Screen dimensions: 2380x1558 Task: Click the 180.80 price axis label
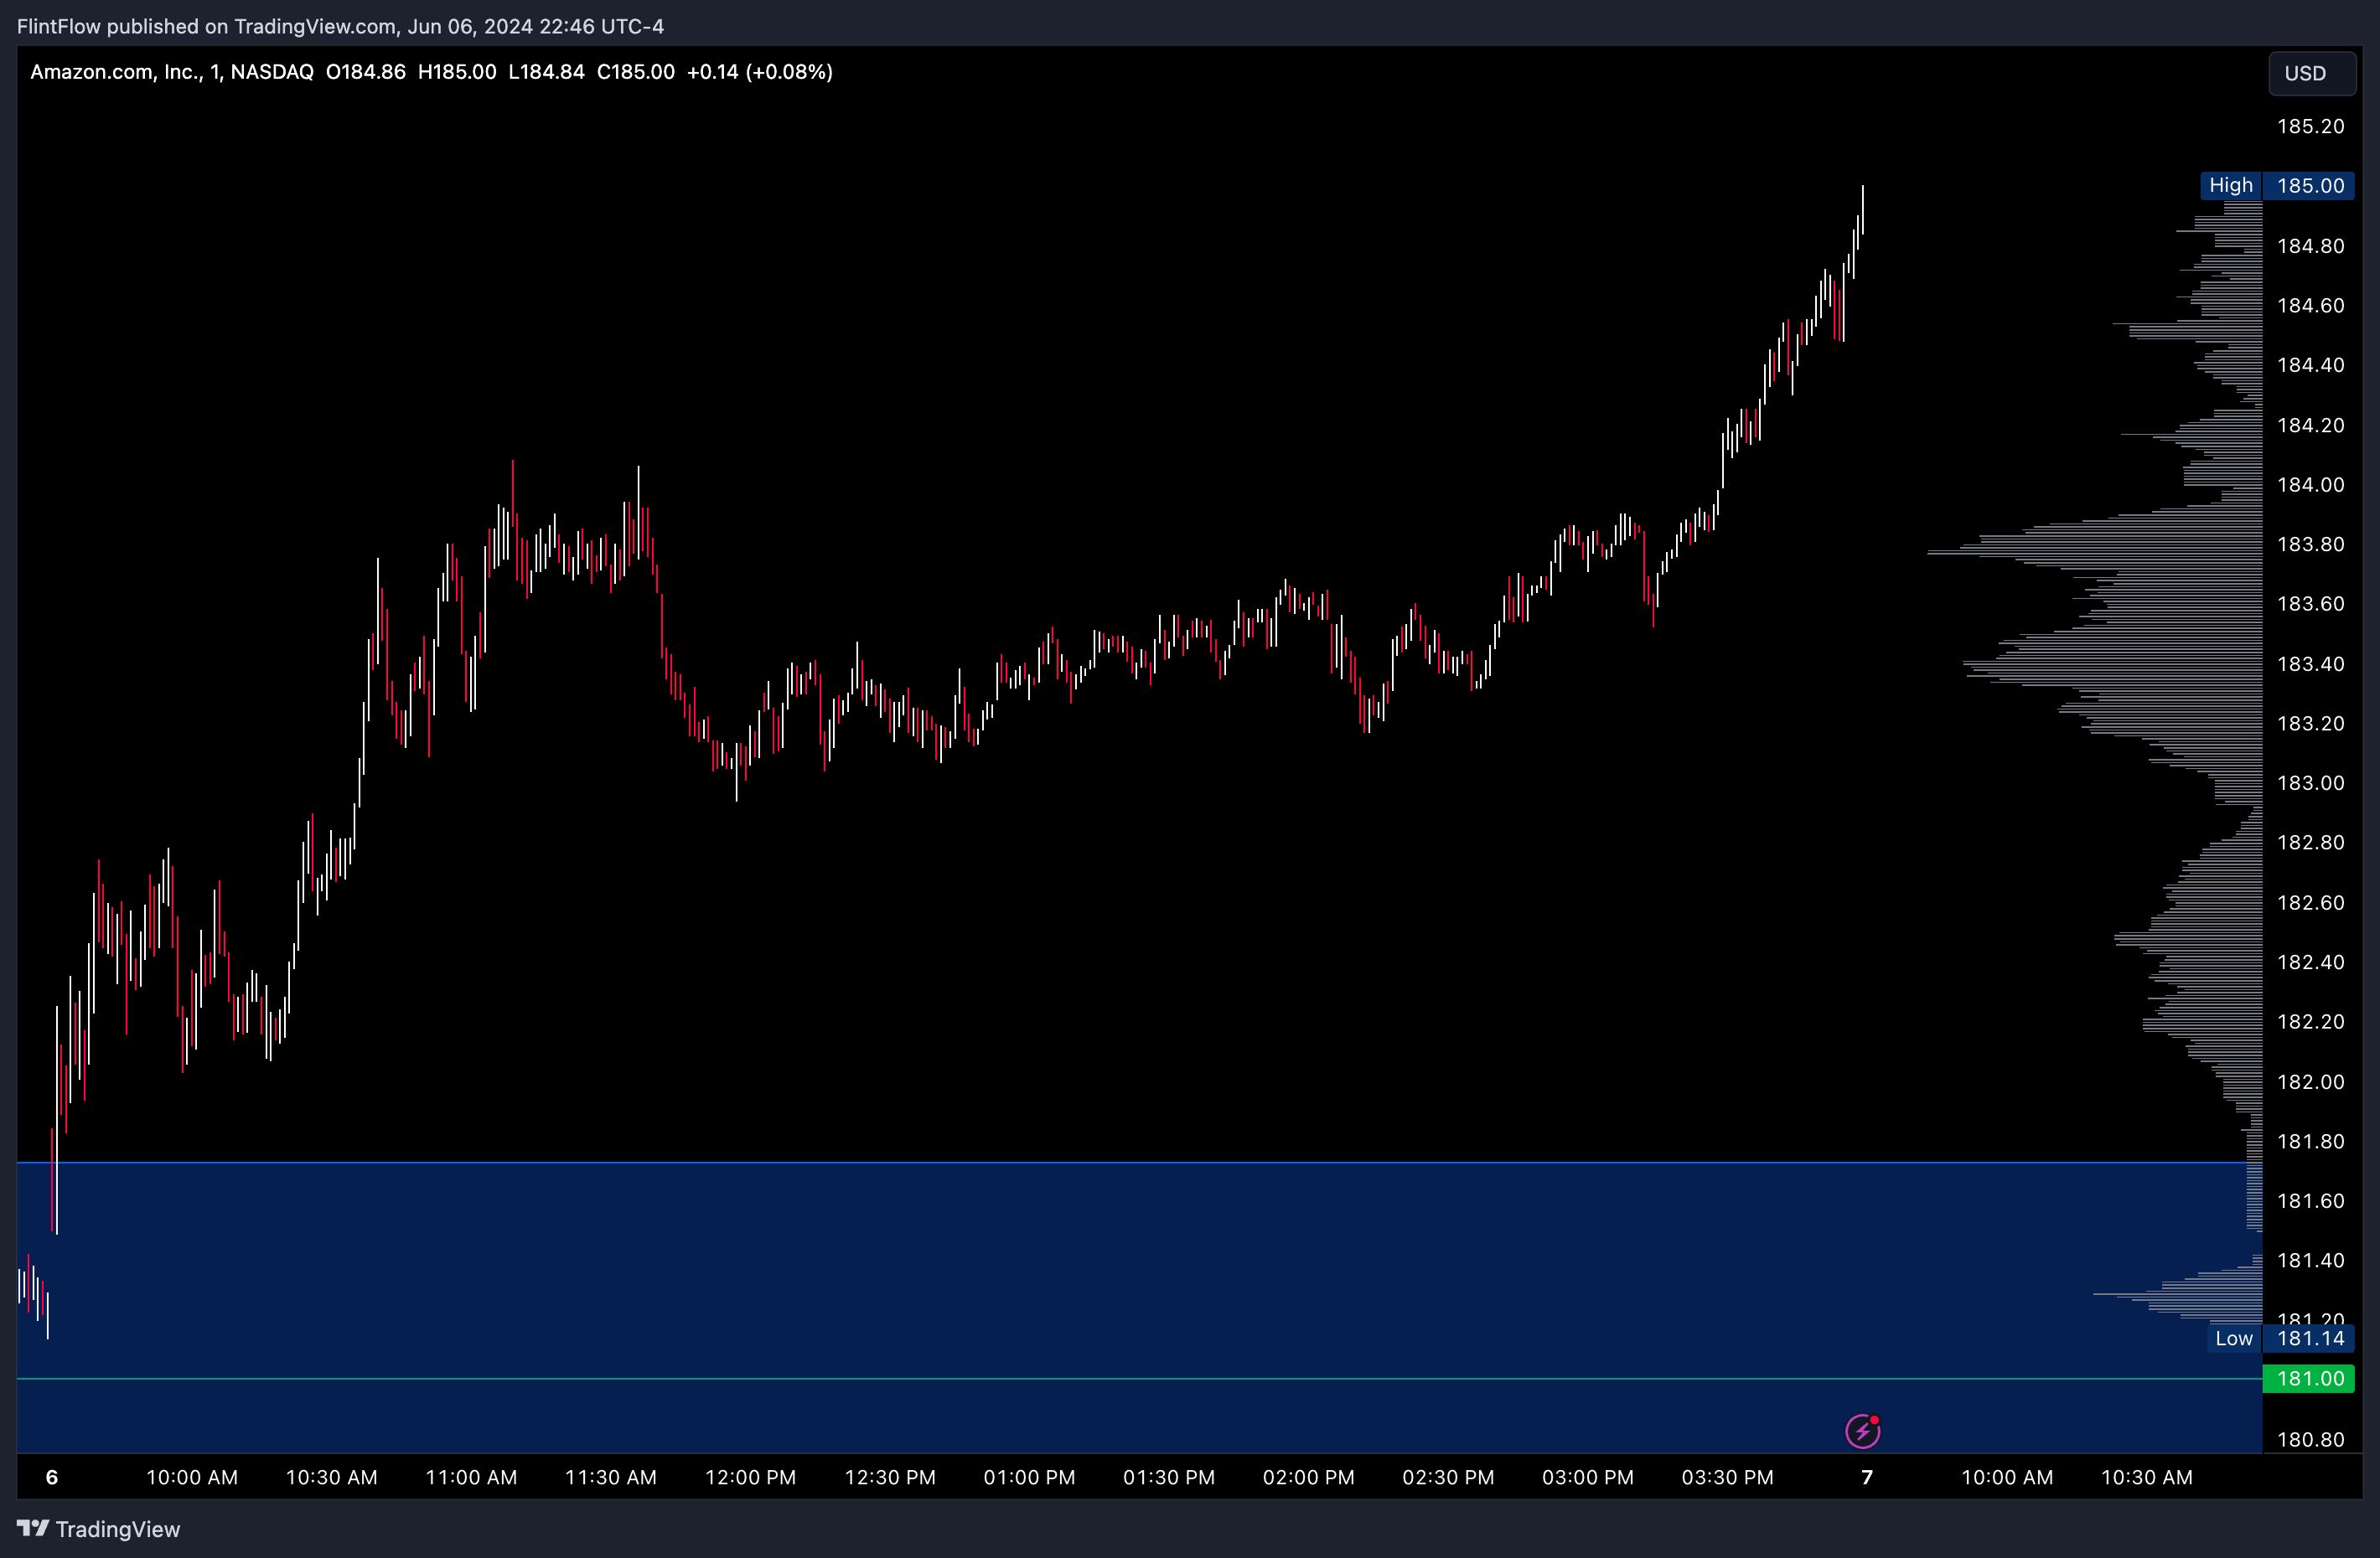click(2310, 1439)
